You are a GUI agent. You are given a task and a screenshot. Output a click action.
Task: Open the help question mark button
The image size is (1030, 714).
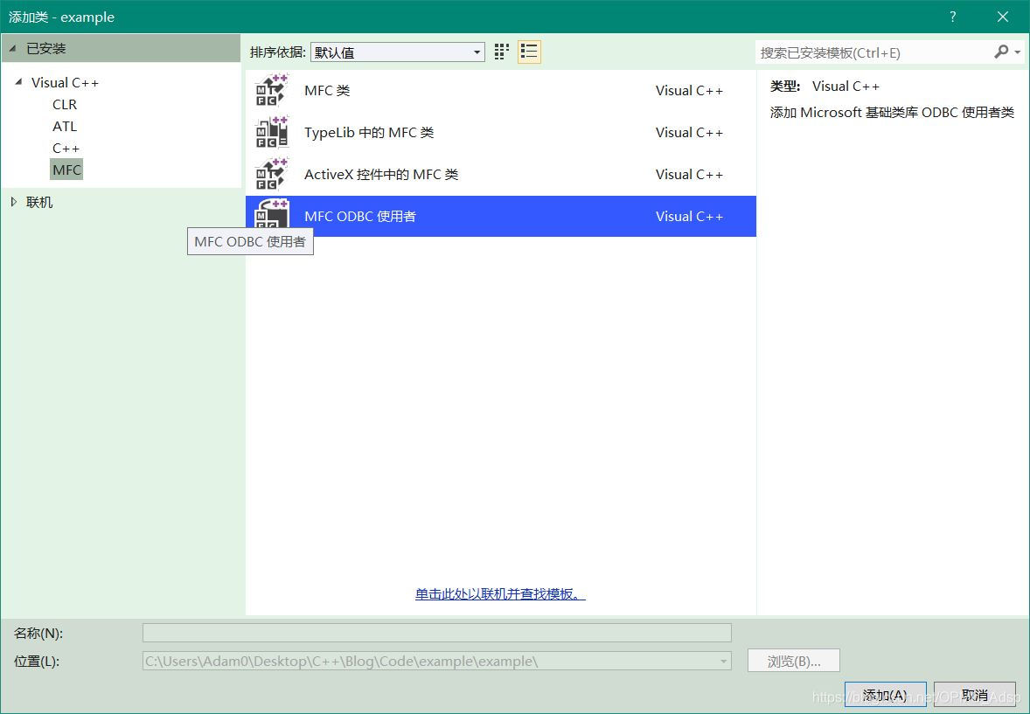[x=952, y=17]
